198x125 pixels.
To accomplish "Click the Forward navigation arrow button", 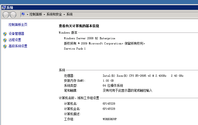I will pos(13,15).
